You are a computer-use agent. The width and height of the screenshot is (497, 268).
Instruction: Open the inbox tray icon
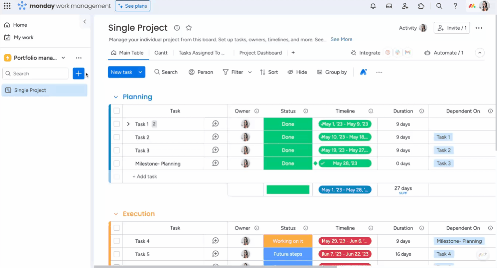click(x=389, y=6)
